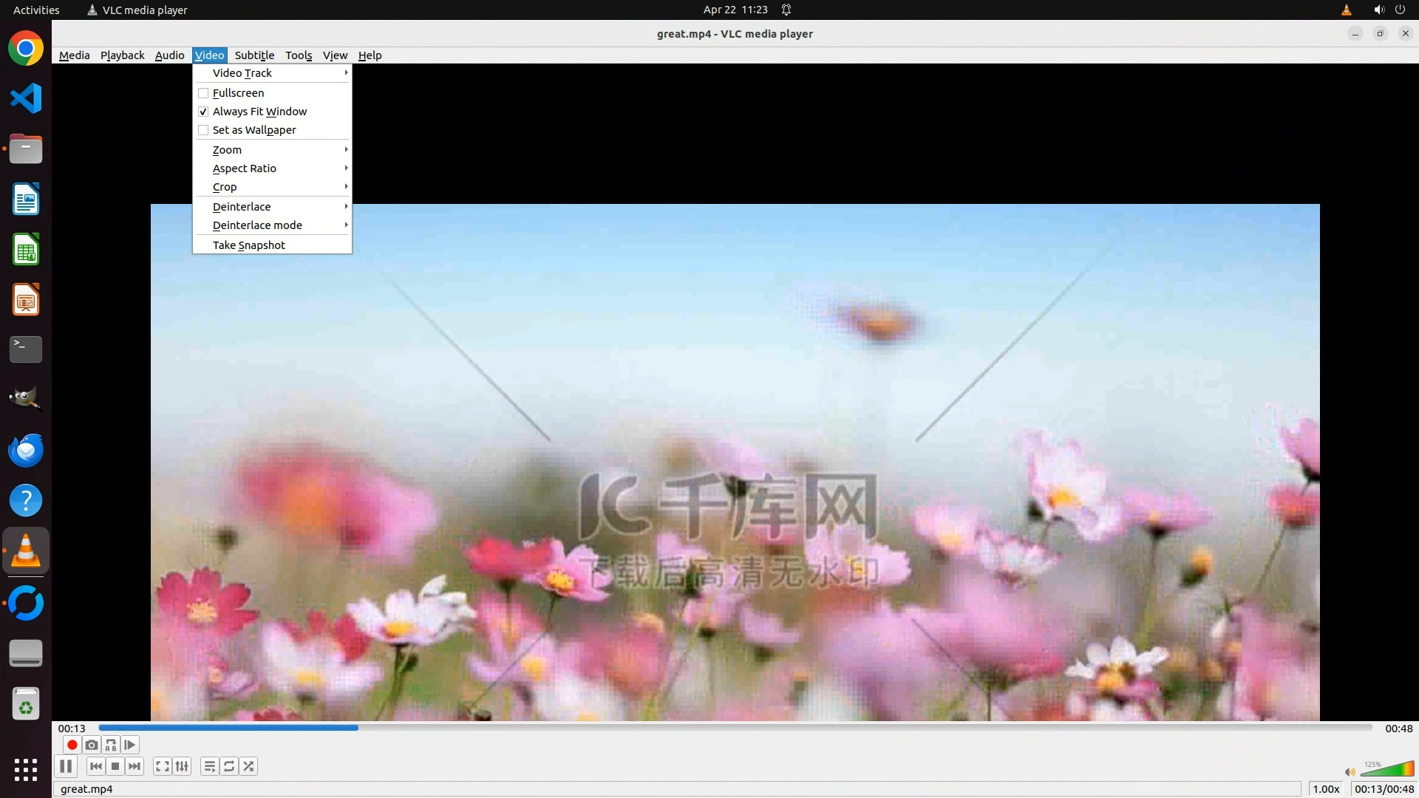
Task: Open the Subtitle menu
Action: point(254,55)
